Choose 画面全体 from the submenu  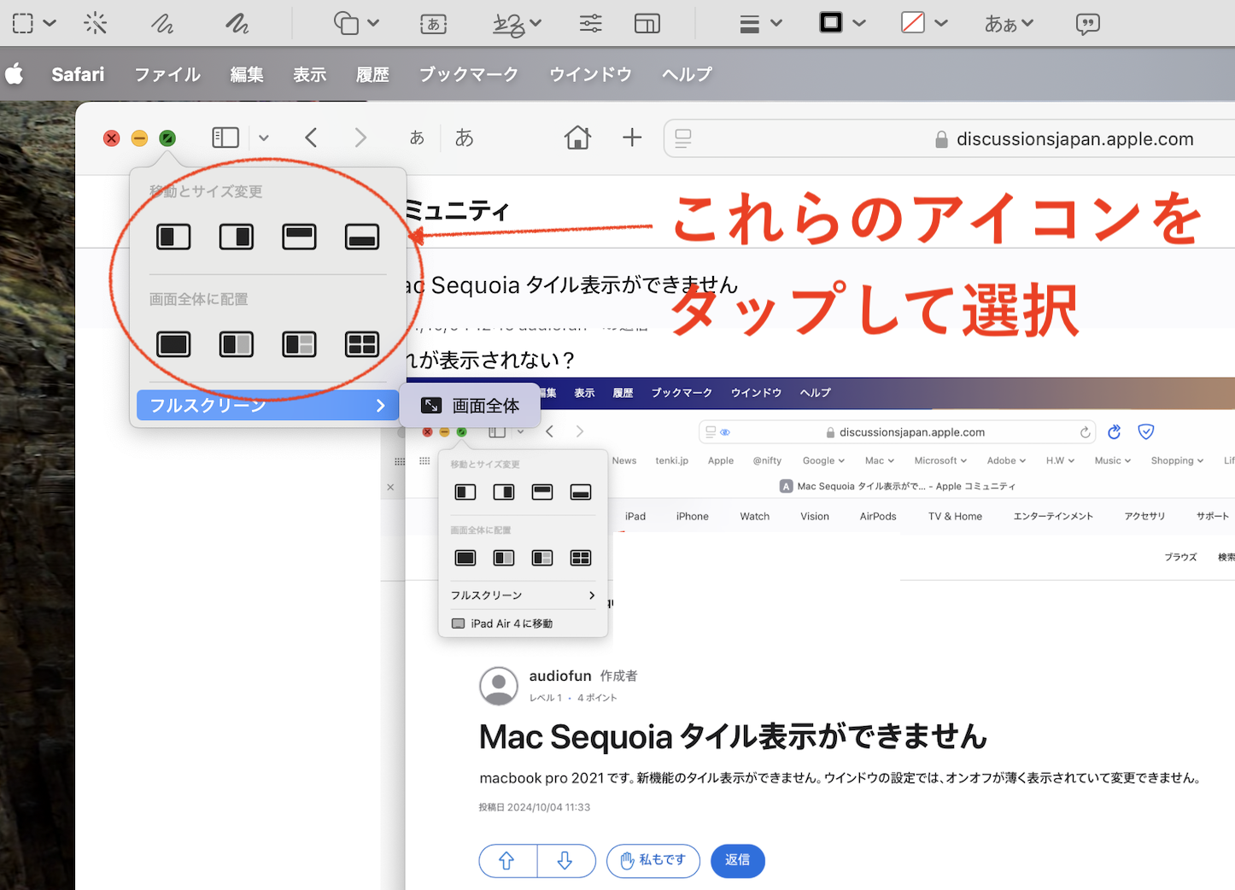tap(471, 406)
